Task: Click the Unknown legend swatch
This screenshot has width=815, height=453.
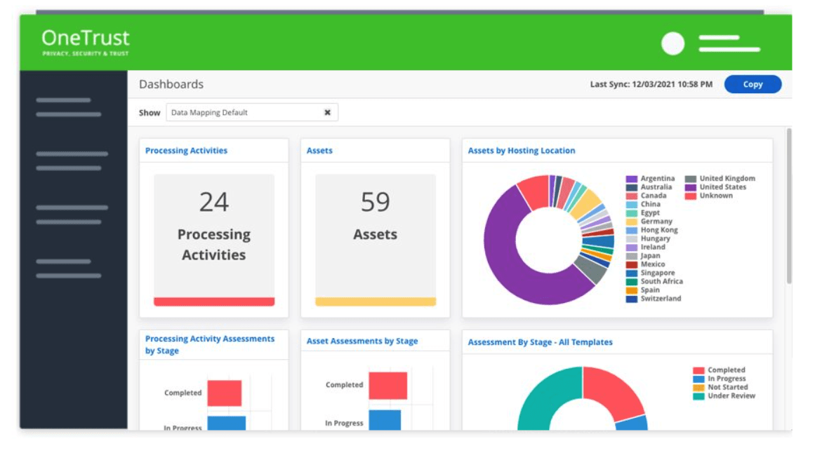Action: (x=690, y=196)
